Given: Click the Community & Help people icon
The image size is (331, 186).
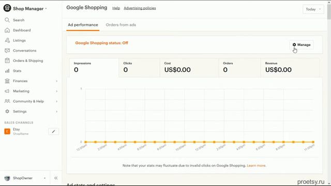Looking at the screenshot, I should (x=7, y=101).
